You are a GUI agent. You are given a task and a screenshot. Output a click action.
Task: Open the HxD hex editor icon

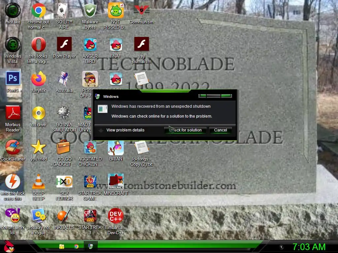click(64, 182)
